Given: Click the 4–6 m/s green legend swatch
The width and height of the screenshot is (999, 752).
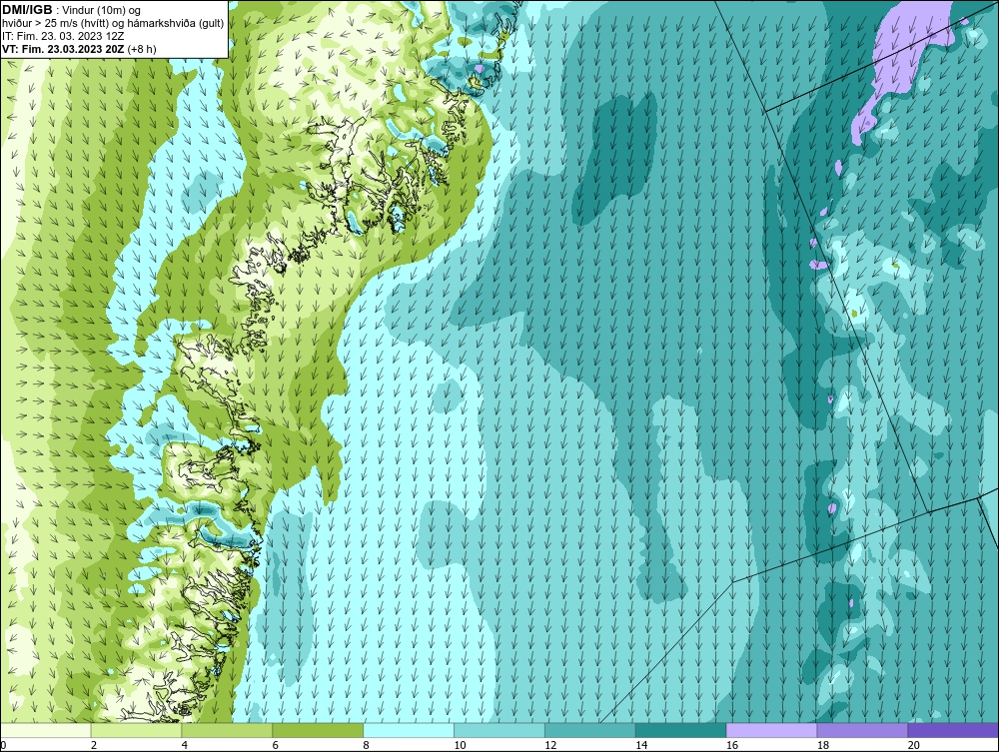Looking at the screenshot, I should [227, 730].
